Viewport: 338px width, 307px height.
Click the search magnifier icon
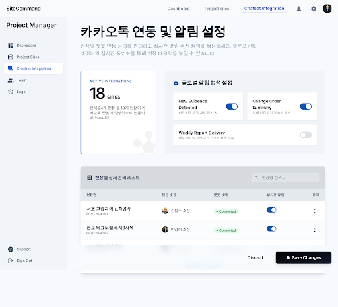tap(256, 178)
